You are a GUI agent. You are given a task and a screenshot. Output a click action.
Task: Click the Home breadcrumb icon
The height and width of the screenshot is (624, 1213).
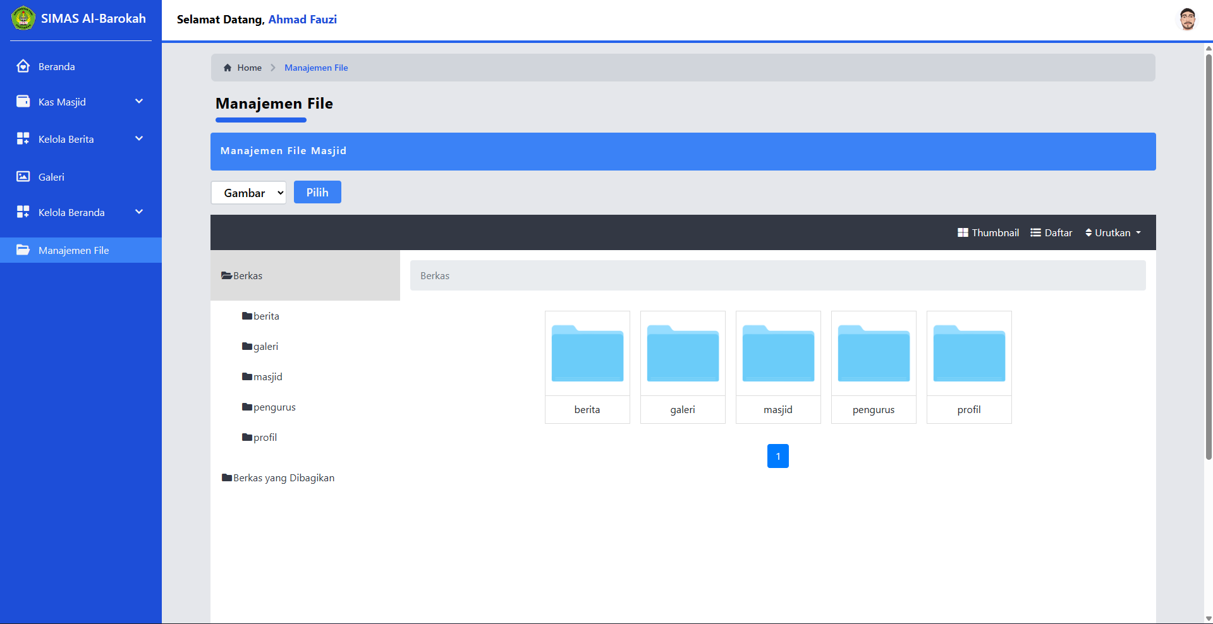(x=228, y=68)
